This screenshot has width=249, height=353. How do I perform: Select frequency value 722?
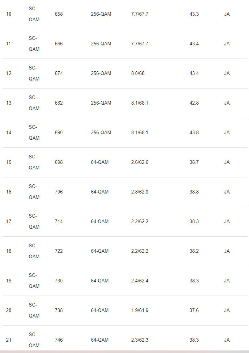click(59, 251)
